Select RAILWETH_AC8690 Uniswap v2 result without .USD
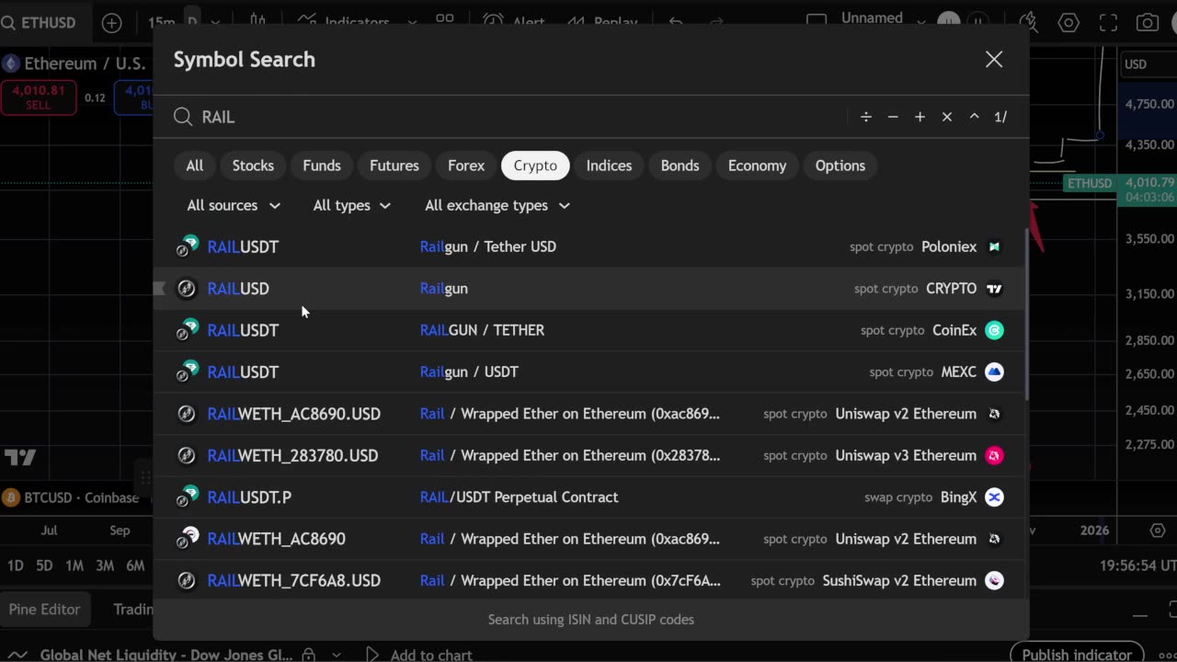Image resolution: width=1177 pixels, height=662 pixels. [589, 539]
